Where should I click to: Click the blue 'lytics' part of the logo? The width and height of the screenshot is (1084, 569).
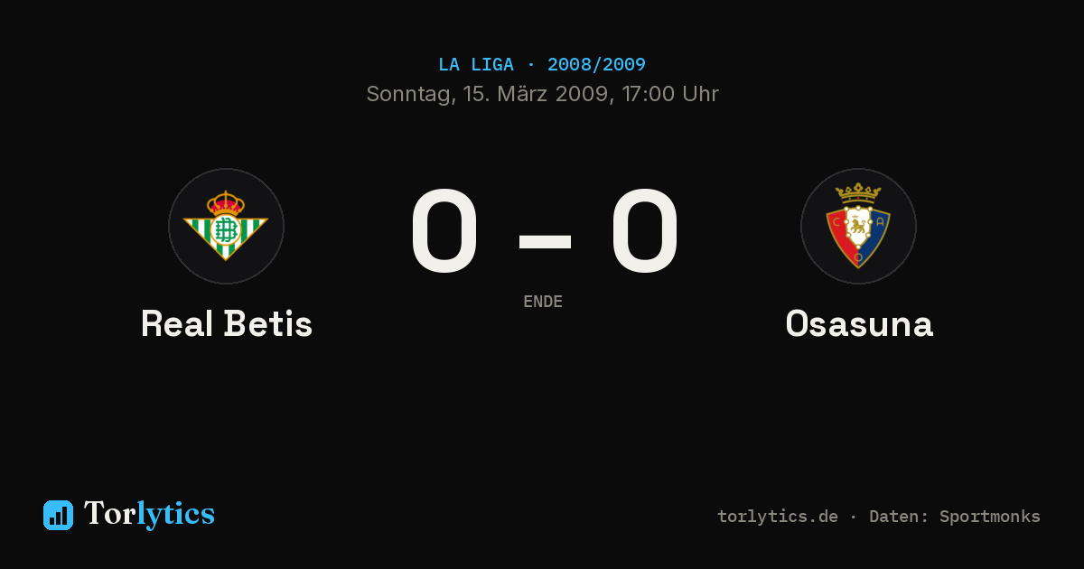[x=176, y=514]
